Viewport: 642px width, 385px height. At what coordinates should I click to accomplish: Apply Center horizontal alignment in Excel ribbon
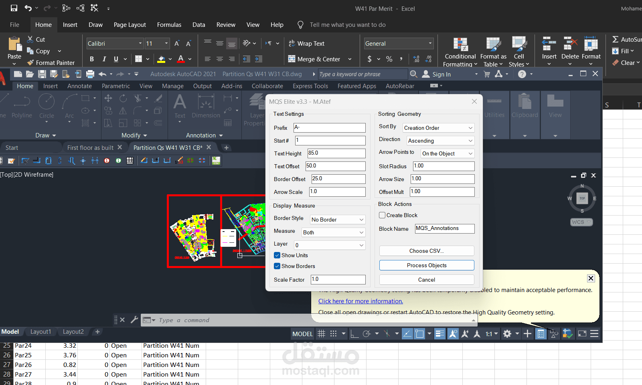220,59
